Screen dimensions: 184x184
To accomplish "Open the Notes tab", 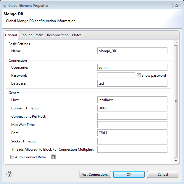I will (x=77, y=35).
